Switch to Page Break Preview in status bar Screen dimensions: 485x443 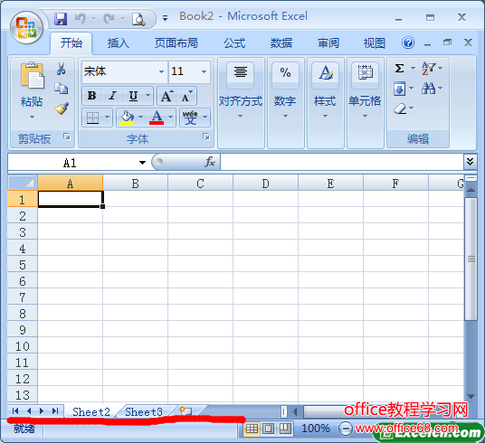pos(285,429)
